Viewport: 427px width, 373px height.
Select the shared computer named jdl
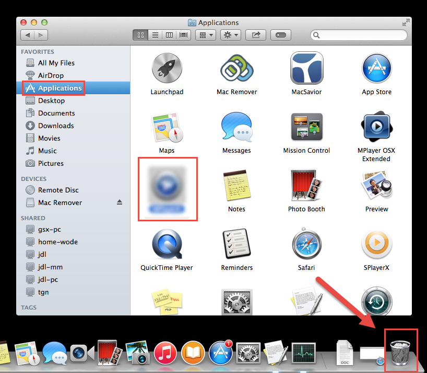[x=73, y=254]
